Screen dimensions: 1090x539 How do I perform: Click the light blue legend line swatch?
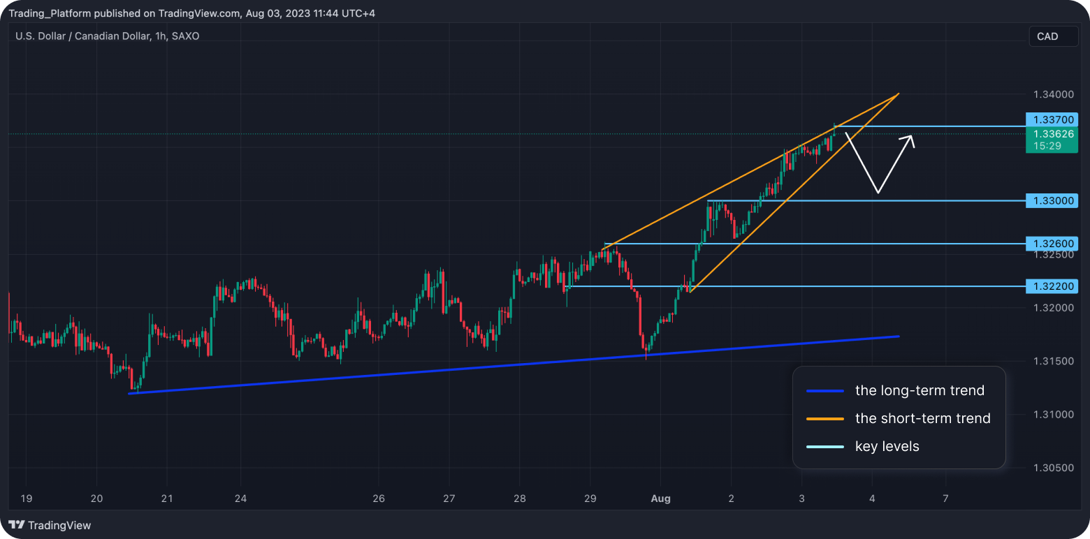pyautogui.click(x=826, y=446)
